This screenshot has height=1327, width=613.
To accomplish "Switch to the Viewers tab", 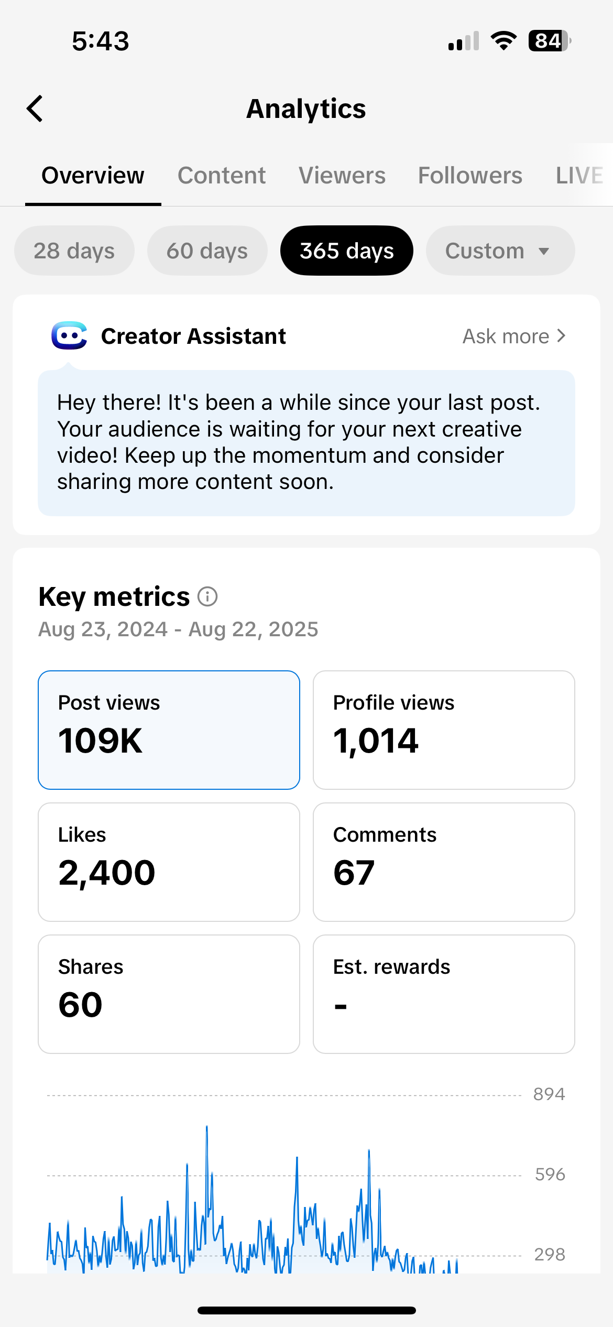I will (342, 176).
